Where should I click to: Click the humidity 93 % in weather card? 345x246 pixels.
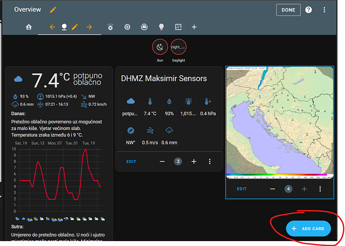21,96
